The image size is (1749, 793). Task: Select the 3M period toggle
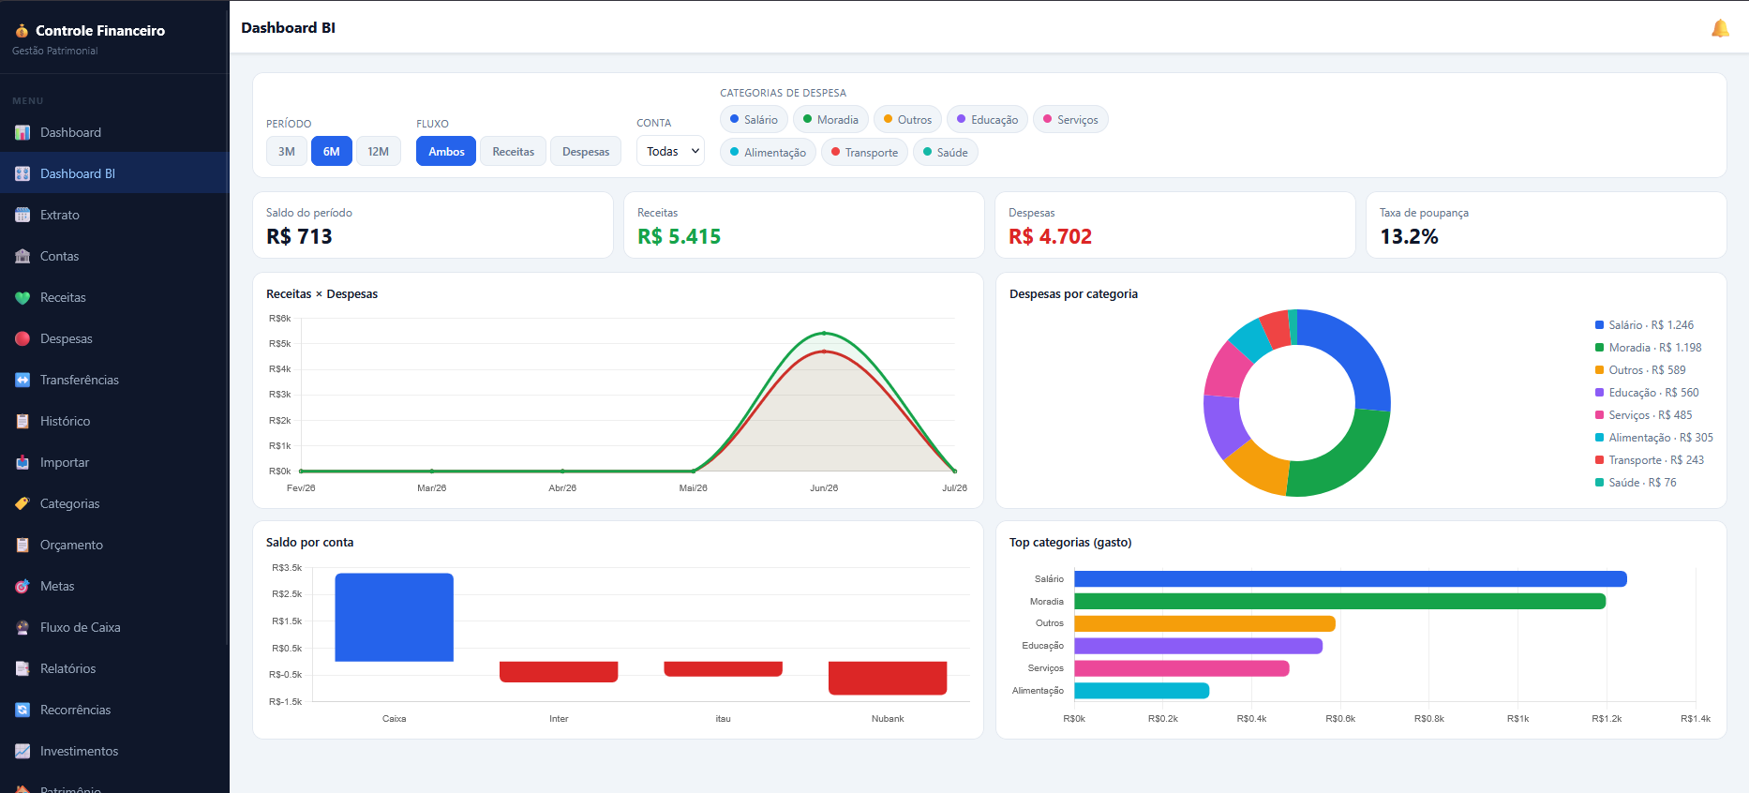point(287,151)
